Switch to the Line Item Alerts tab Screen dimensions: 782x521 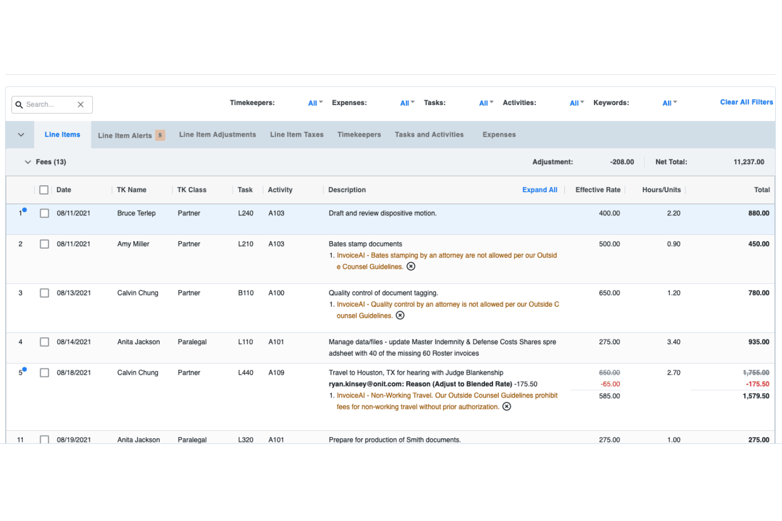[x=132, y=135]
